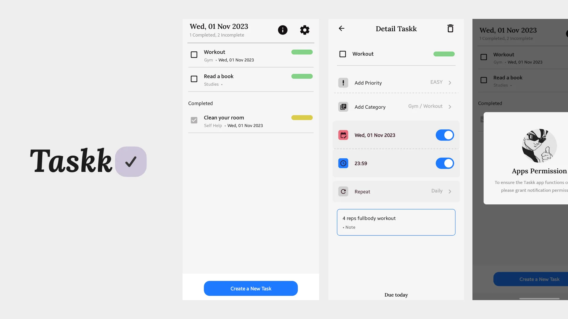Check the Workout task checkbox
Viewport: 568px width, 319px height.
click(194, 55)
